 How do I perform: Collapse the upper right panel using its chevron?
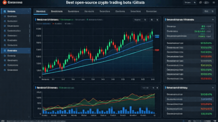point(213,20)
